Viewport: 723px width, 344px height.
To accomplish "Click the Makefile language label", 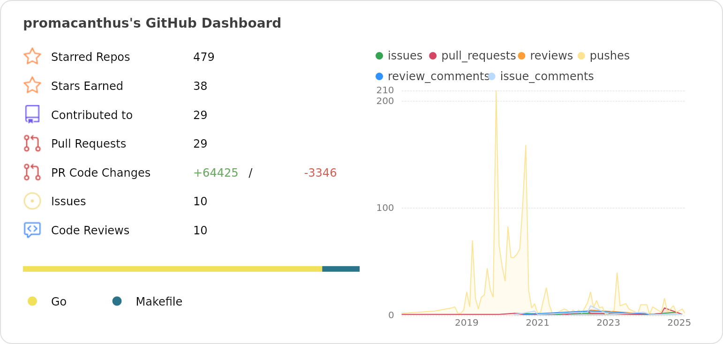I will (159, 302).
